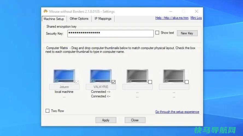Viewport: 243px width, 136px height.
Task: Click the Apply button
Action: click(x=106, y=120)
